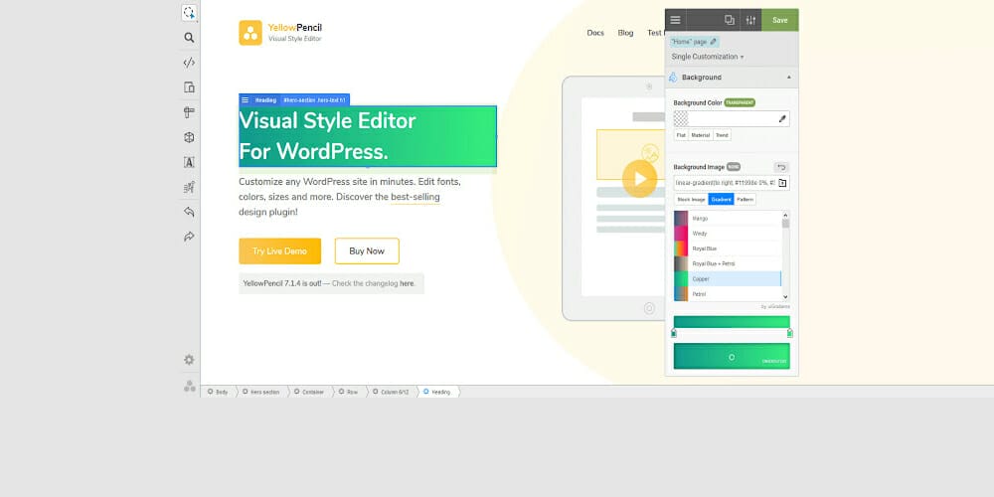Follow the changelog "here" link
The width and height of the screenshot is (994, 497).
tap(407, 283)
